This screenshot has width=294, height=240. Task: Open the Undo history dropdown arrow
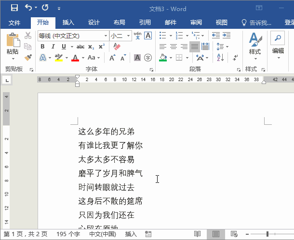[x=36, y=8]
